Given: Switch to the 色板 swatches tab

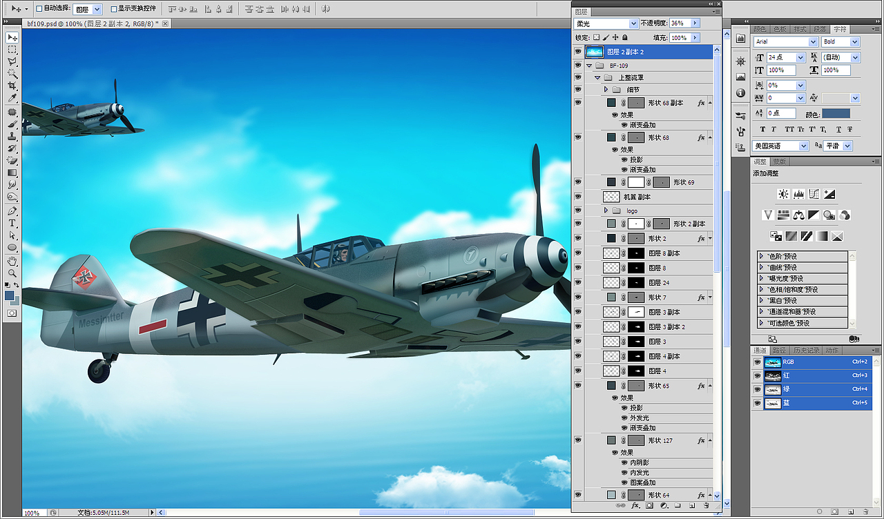Looking at the screenshot, I should (781, 28).
